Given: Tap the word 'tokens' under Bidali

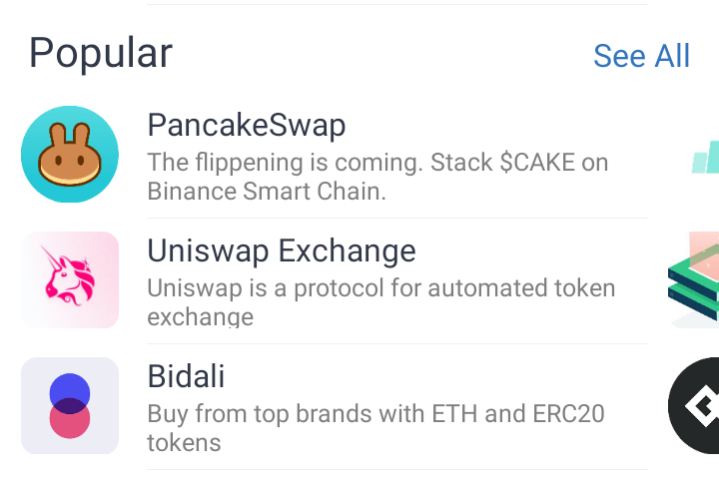Looking at the screenshot, I should tap(184, 443).
